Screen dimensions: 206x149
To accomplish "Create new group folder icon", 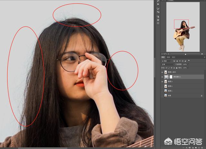I will tap(196, 148).
